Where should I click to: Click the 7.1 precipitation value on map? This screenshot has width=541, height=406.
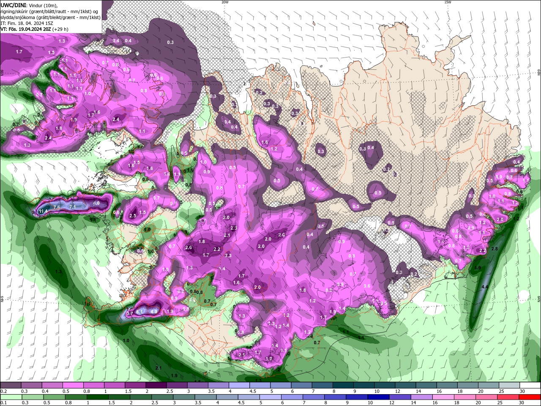(x=72, y=207)
